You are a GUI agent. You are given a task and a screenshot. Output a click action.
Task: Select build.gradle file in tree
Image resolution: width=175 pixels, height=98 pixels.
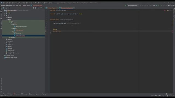pyautogui.click(x=10, y=41)
